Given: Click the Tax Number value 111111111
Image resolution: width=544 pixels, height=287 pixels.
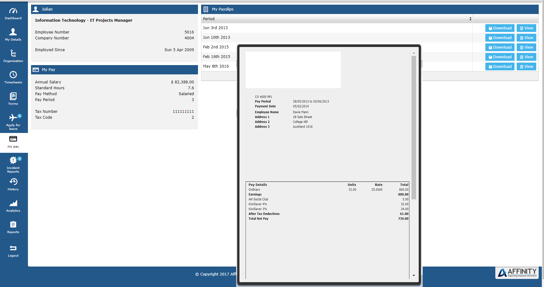Looking at the screenshot, I should 183,112.
